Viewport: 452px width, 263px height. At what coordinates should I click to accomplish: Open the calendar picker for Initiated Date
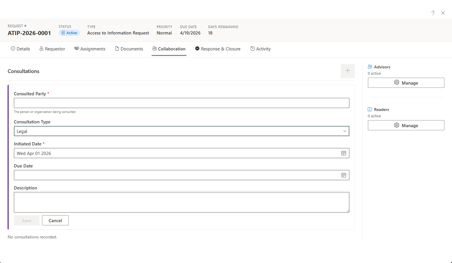point(344,153)
